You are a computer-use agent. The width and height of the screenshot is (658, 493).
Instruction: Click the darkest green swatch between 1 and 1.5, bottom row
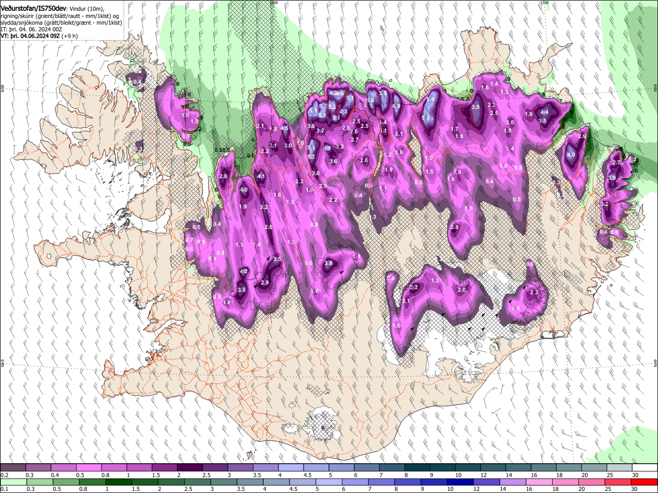pyautogui.click(x=118, y=482)
